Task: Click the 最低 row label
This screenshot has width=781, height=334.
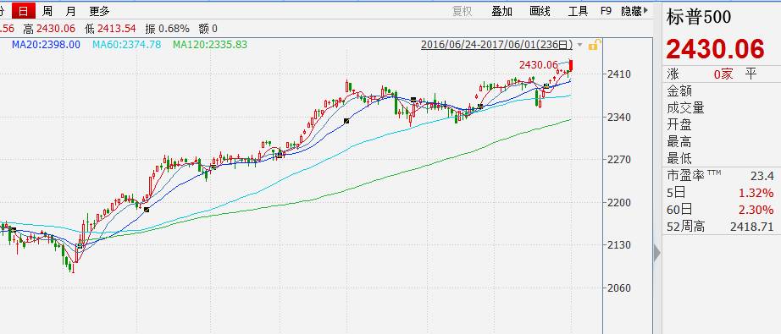Action: (679, 159)
